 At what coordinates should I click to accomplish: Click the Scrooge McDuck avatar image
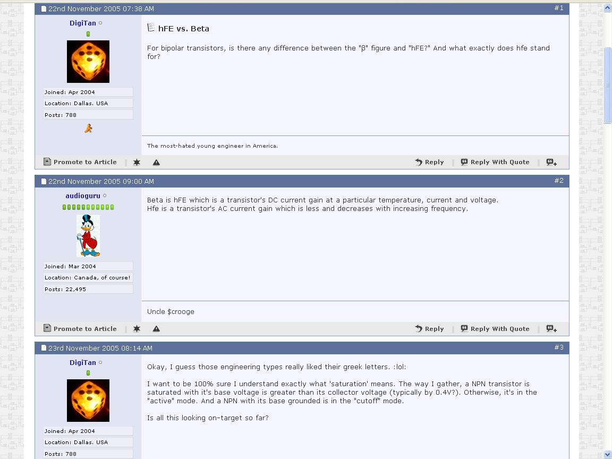[88, 236]
